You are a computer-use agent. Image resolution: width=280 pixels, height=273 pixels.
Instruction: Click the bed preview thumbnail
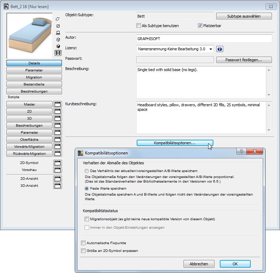point(30,36)
